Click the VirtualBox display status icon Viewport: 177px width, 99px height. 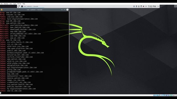[x=165, y=95]
